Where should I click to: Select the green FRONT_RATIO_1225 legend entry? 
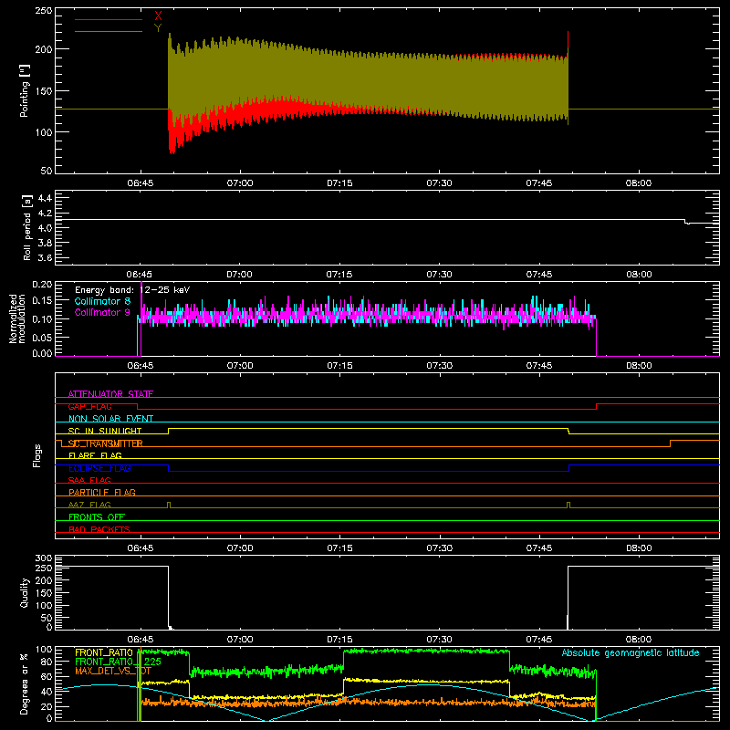click(x=119, y=662)
